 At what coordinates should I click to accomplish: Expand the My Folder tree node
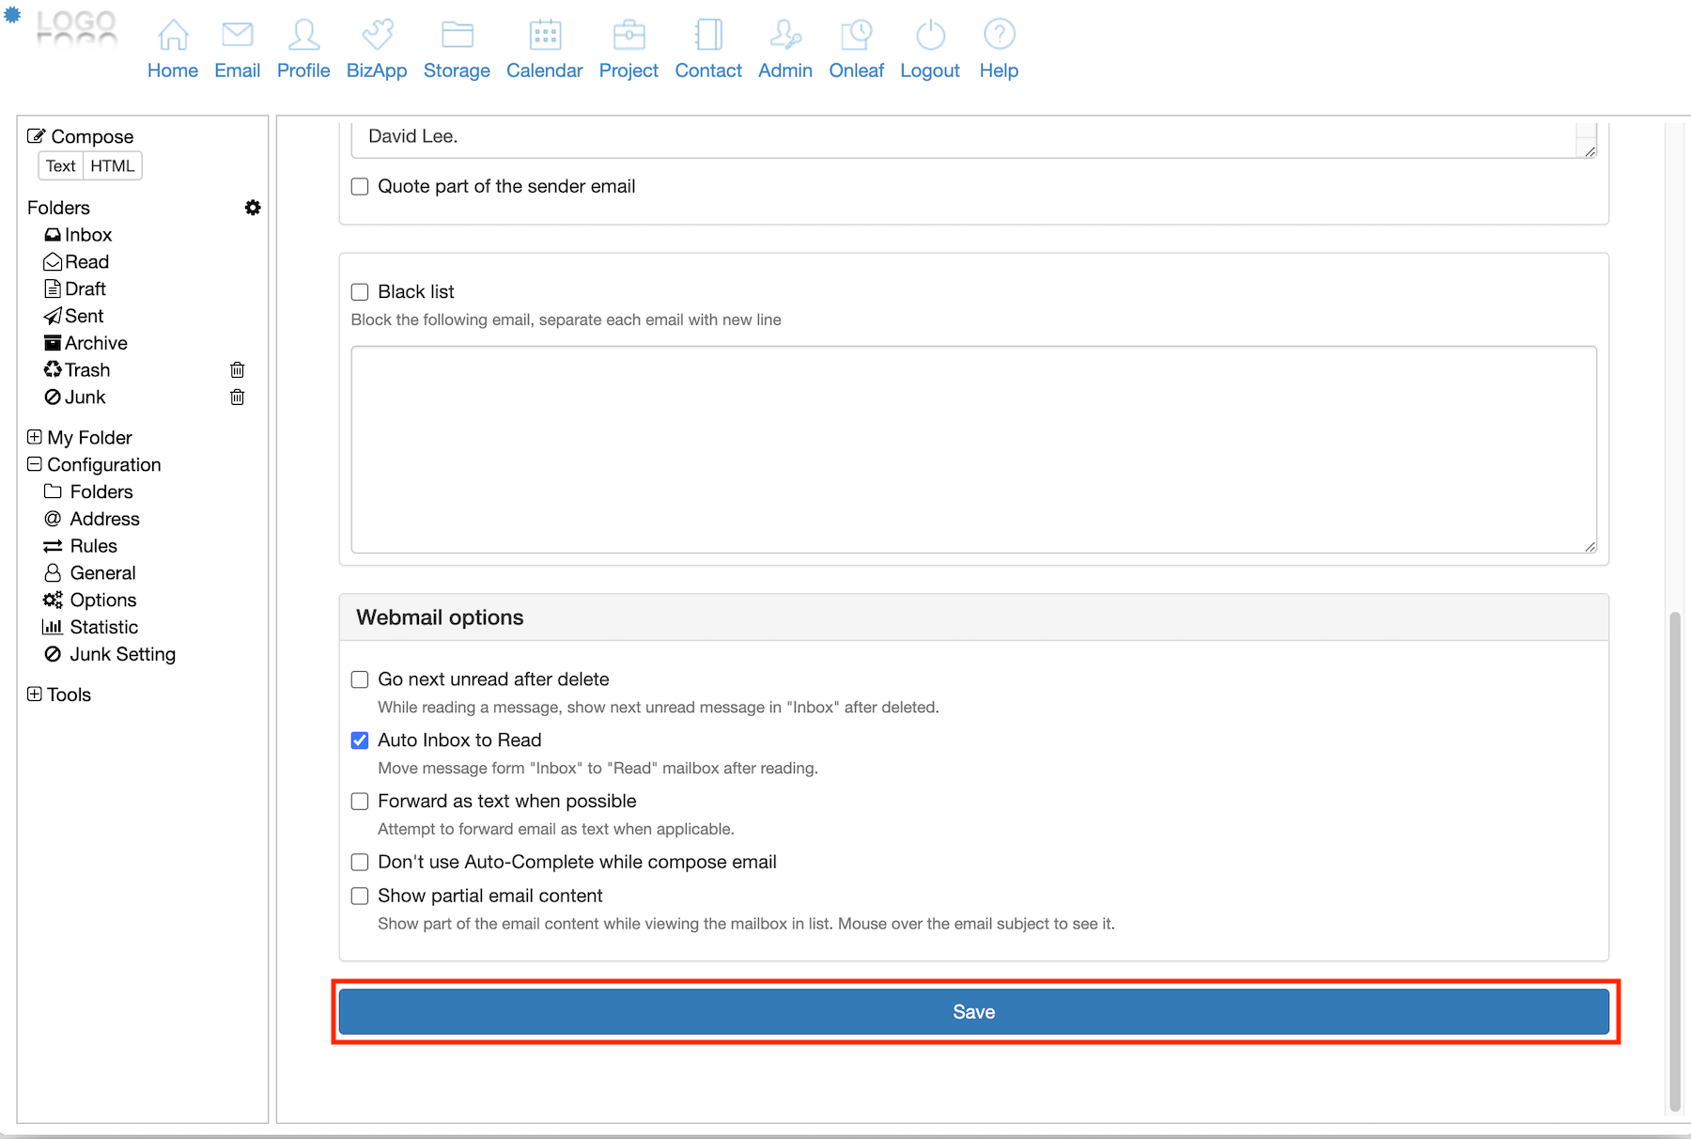click(x=35, y=437)
